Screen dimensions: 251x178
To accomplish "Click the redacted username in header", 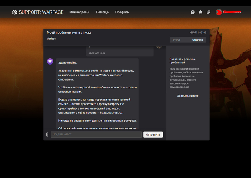I will 232,12.
